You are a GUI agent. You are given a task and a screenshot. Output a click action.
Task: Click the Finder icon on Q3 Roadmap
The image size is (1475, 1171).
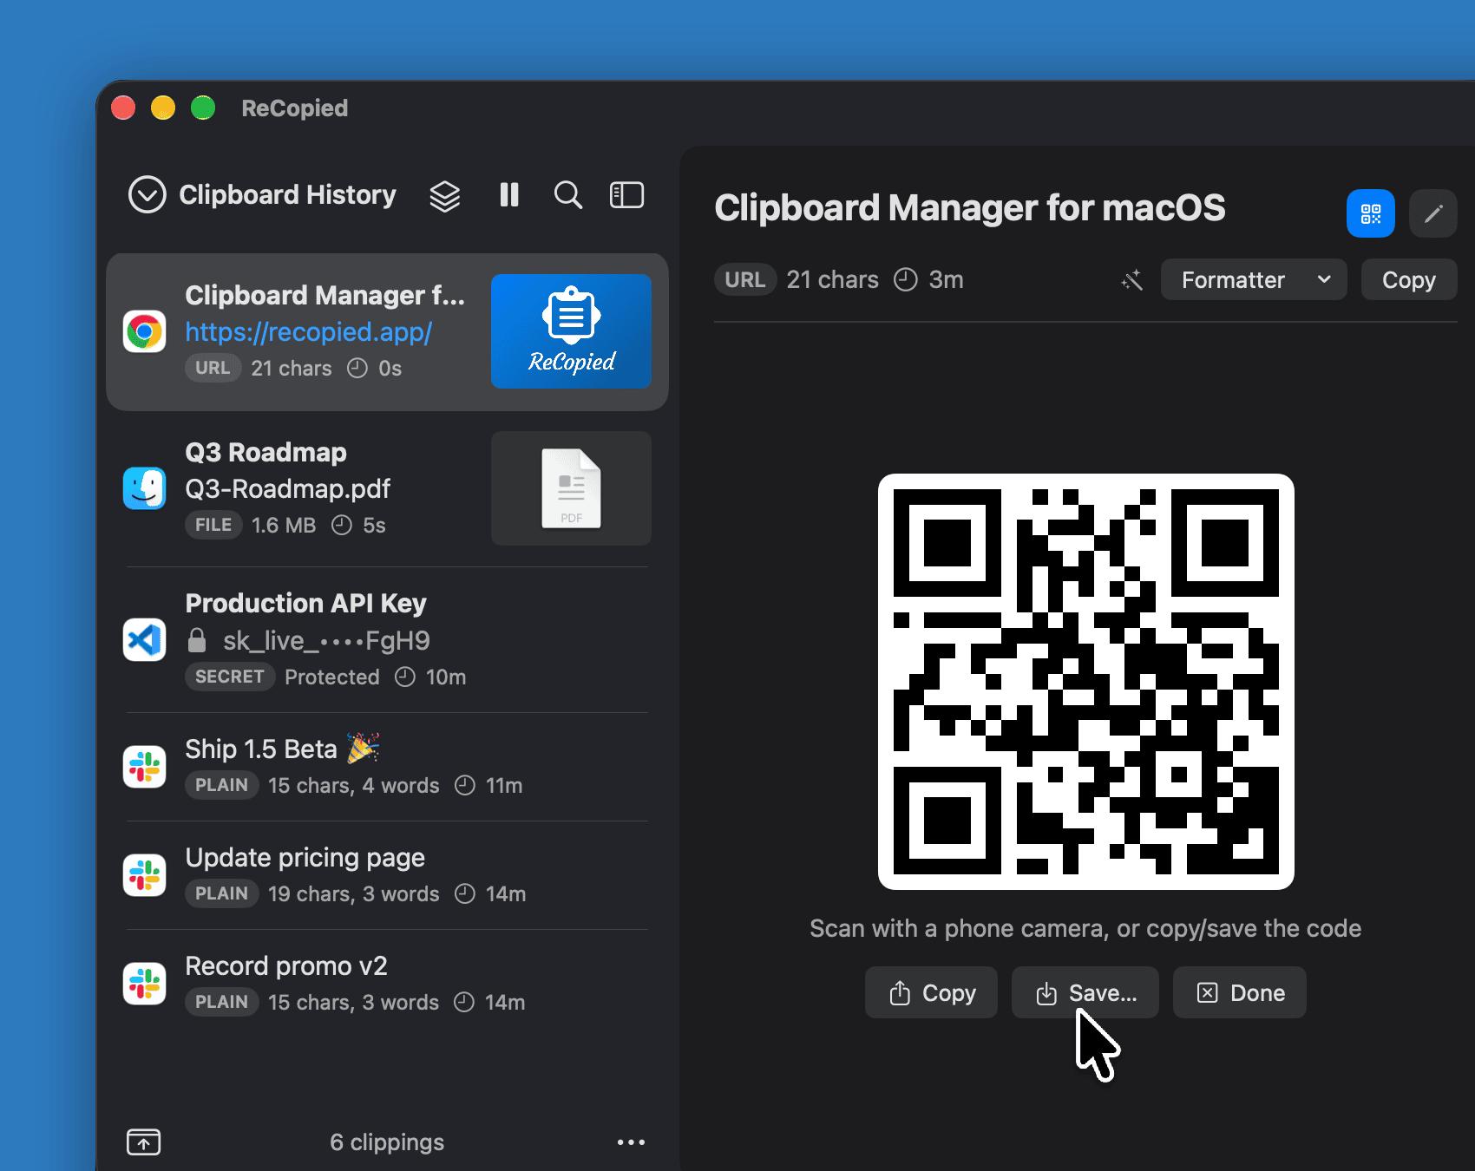[144, 488]
